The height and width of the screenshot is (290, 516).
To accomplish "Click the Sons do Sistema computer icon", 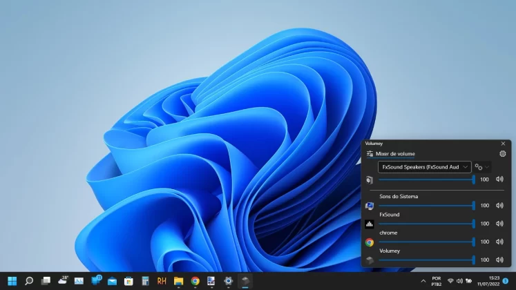I will pos(370,206).
